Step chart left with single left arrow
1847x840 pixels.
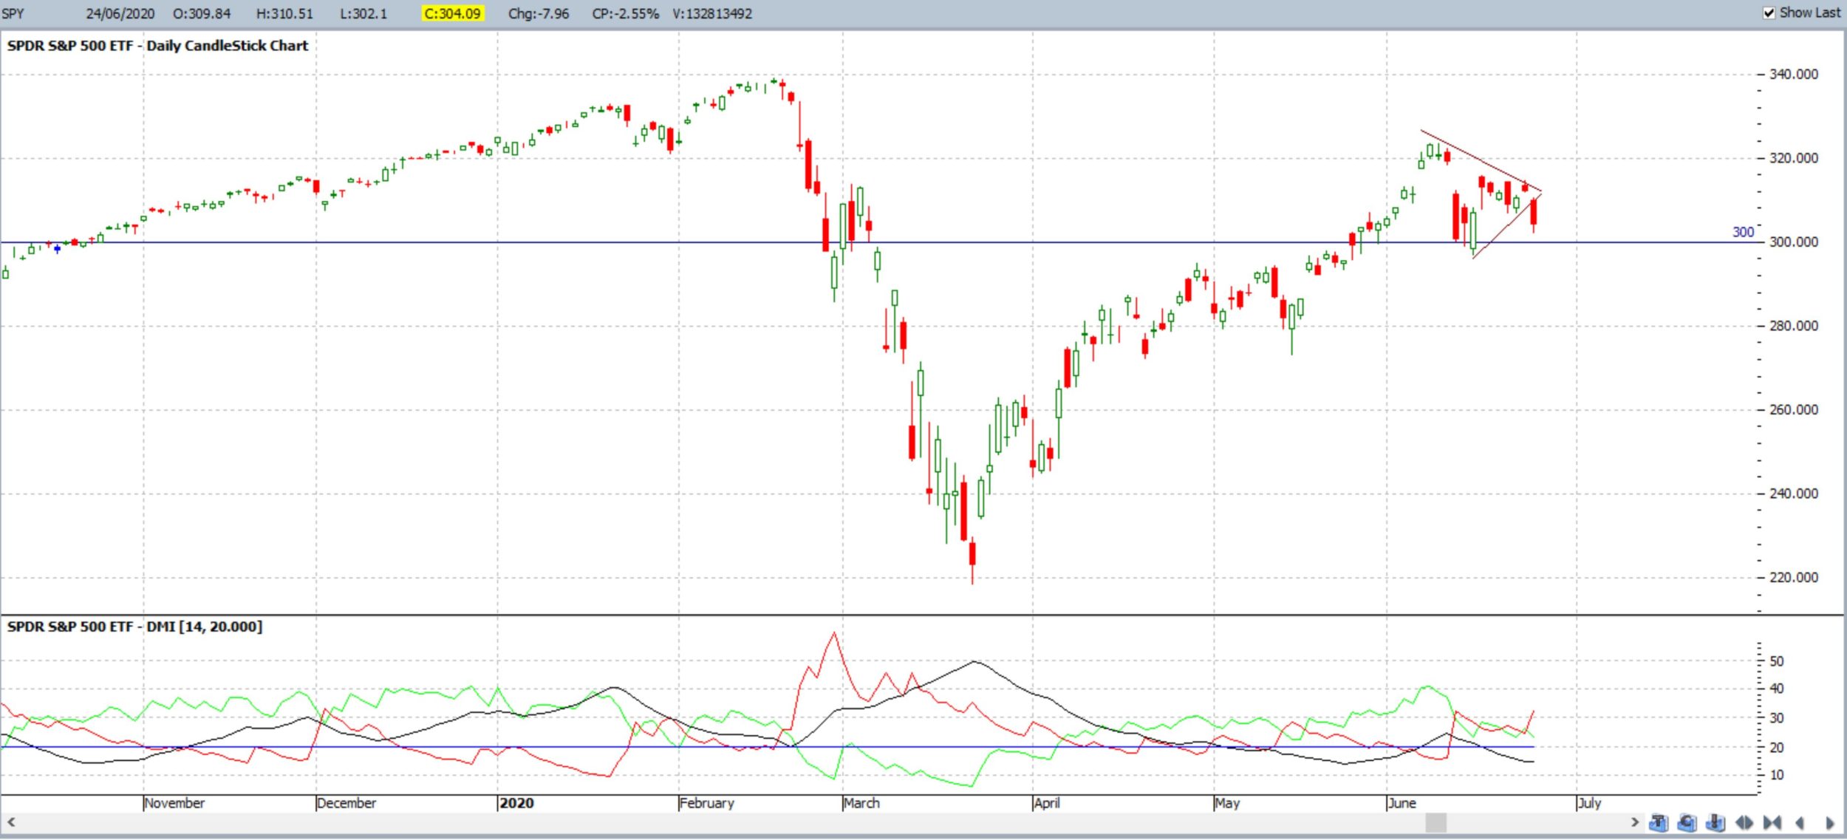[1800, 822]
